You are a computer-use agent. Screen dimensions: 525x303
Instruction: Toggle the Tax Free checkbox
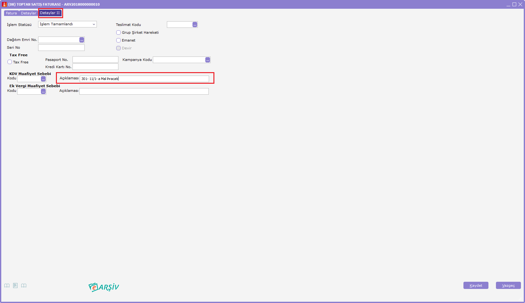click(10, 62)
